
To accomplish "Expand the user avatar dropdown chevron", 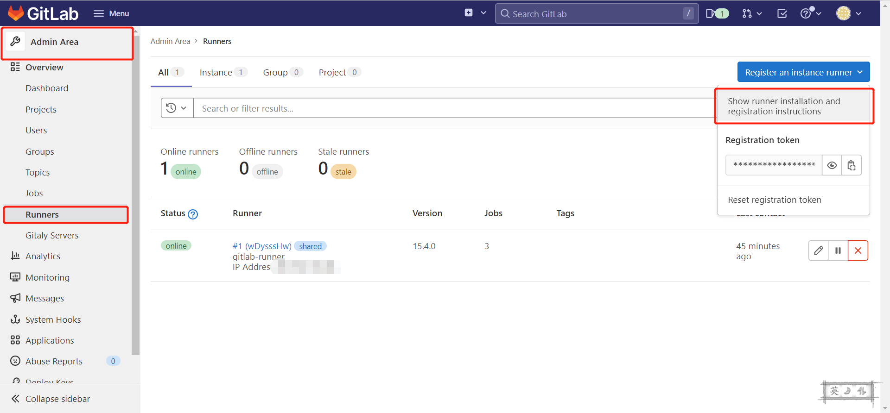I will [x=858, y=13].
